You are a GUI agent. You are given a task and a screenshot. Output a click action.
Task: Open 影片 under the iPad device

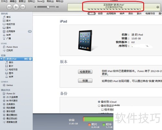coord(11,66)
